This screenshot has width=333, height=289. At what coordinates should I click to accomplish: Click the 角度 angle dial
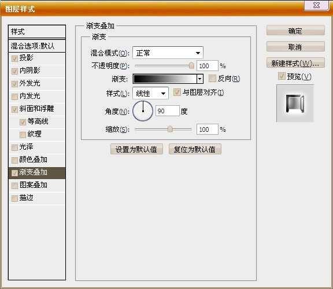point(143,111)
